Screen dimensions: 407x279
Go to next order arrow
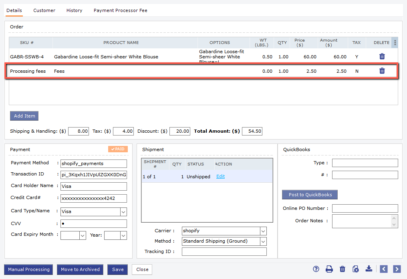397,269
